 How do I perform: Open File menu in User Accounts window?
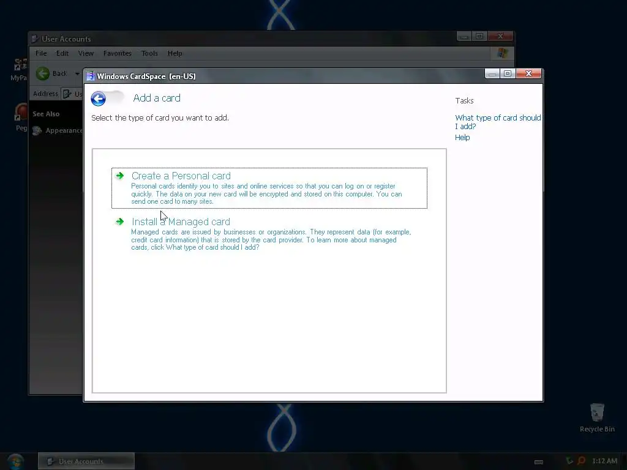click(41, 53)
